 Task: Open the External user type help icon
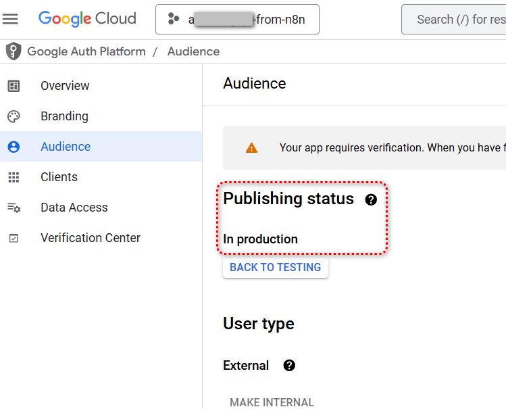pos(289,366)
